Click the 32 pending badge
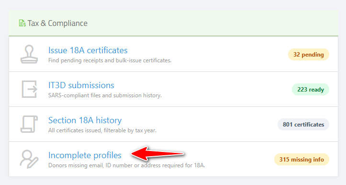Image resolution: width=346 pixels, height=185 pixels. click(309, 54)
